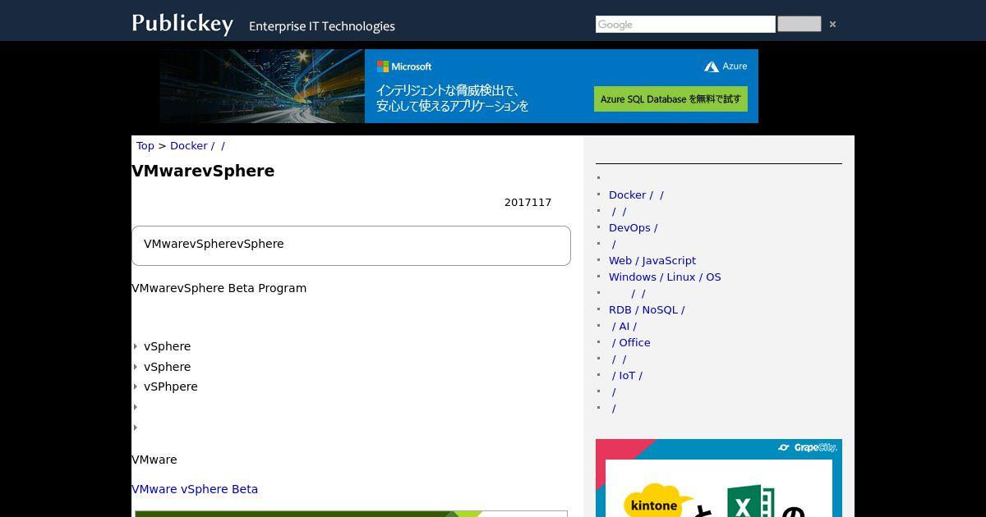Screen dimensions: 986x517
Task: Open the Windows / Linux / OS category
Action: click(665, 277)
